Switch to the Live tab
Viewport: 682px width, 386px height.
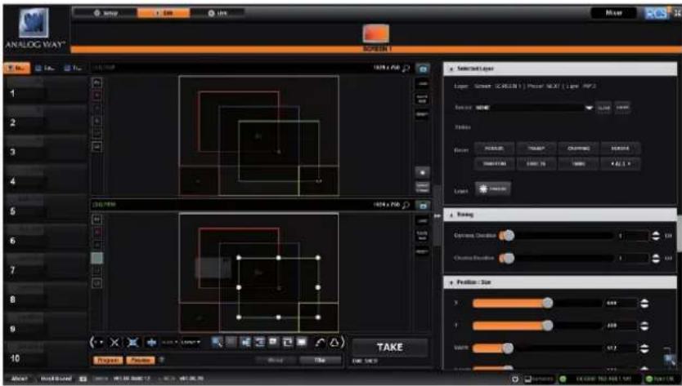217,13
